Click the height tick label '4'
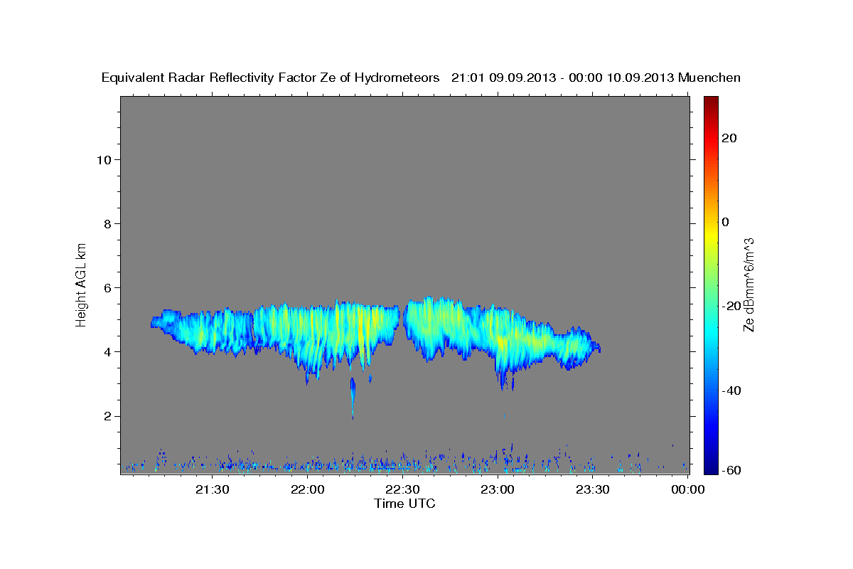This screenshot has width=853, height=569. (x=107, y=352)
